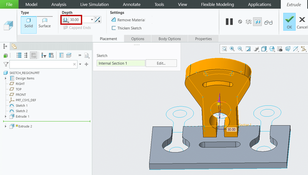Toggle the attached preview mode icon

click(257, 22)
